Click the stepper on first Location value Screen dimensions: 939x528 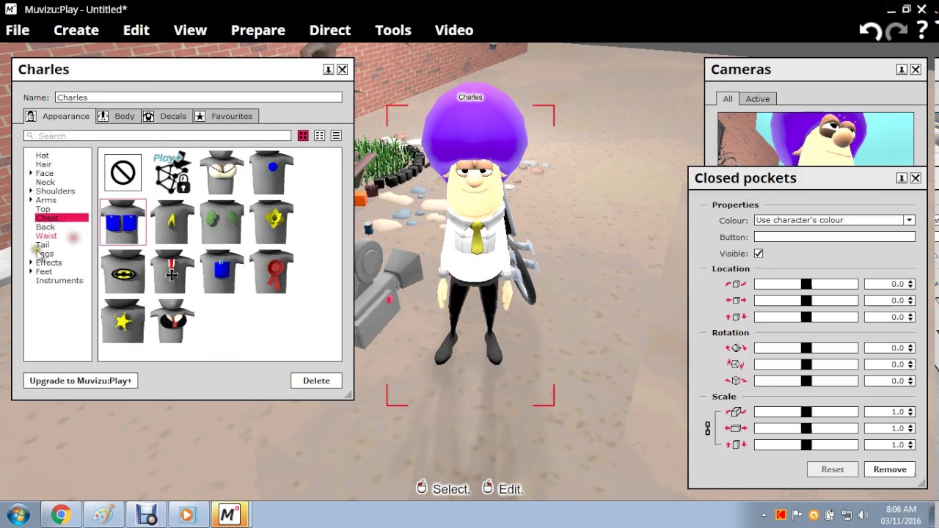tap(910, 284)
